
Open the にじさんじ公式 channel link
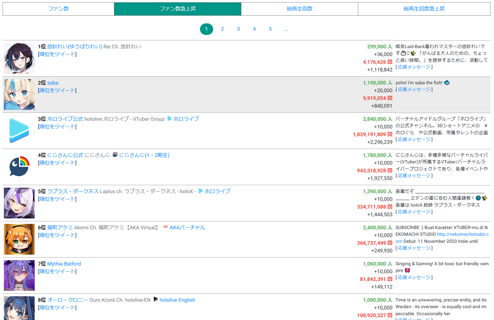[65, 155]
